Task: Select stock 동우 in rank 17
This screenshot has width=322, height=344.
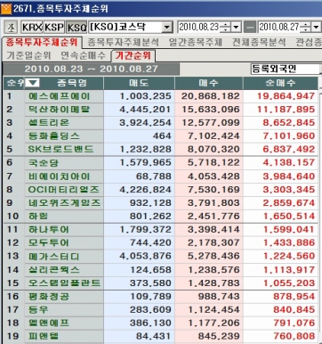Action: (x=38, y=309)
